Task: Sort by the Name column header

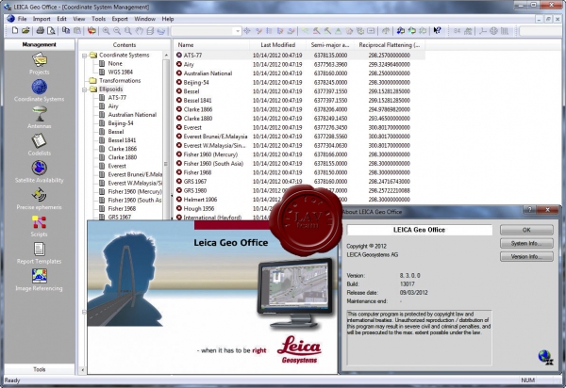Action: [211, 45]
